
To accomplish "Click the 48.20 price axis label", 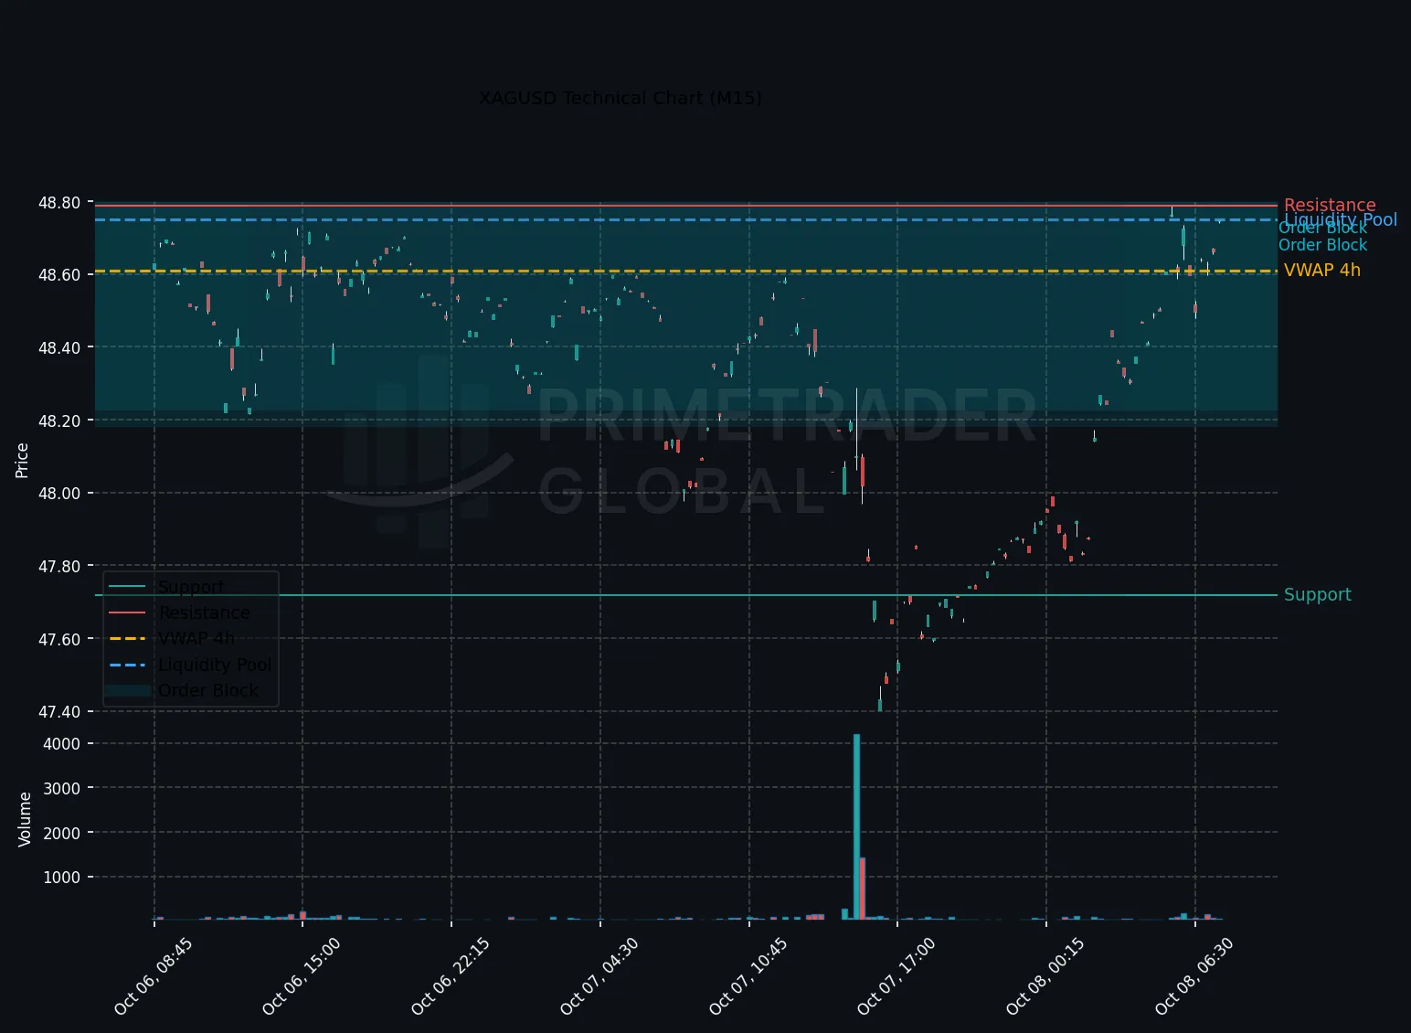I will [x=59, y=421].
